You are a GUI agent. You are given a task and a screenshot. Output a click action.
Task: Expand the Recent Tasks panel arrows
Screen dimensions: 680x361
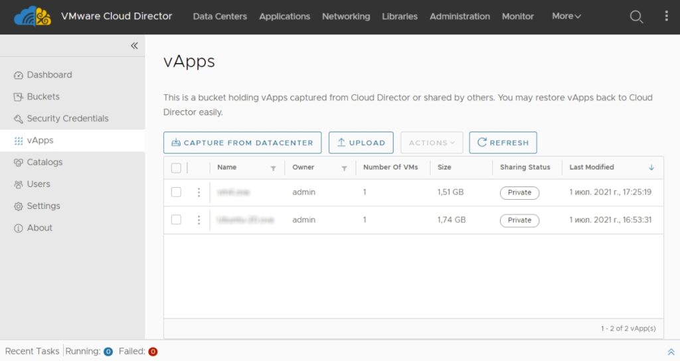point(671,352)
